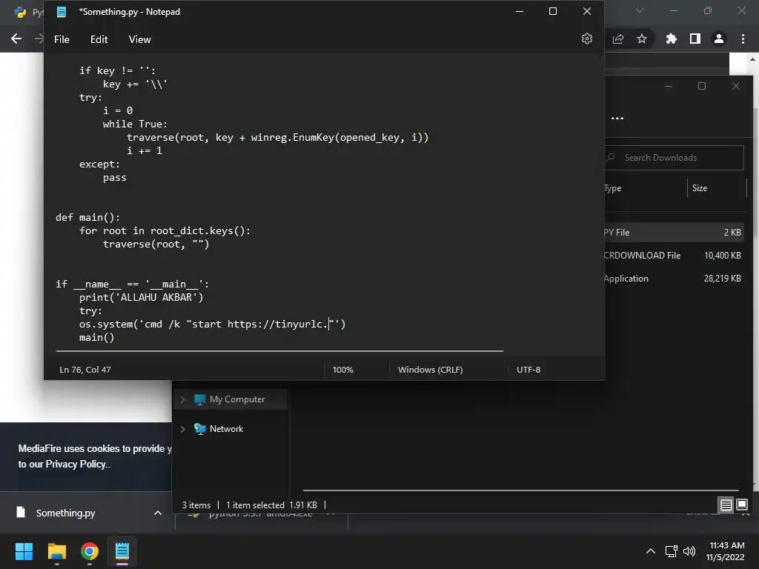
Task: Bookmark this page with star icon
Action: [642, 39]
